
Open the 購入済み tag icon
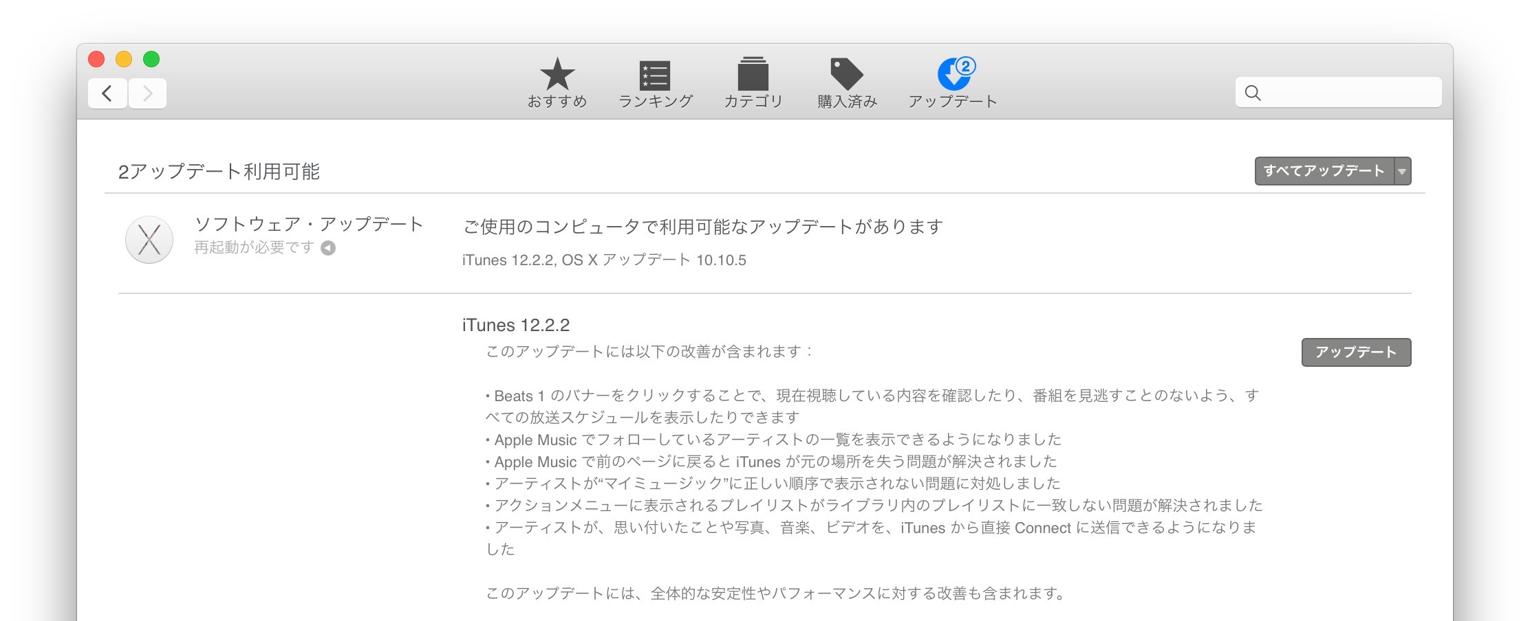pos(847,74)
